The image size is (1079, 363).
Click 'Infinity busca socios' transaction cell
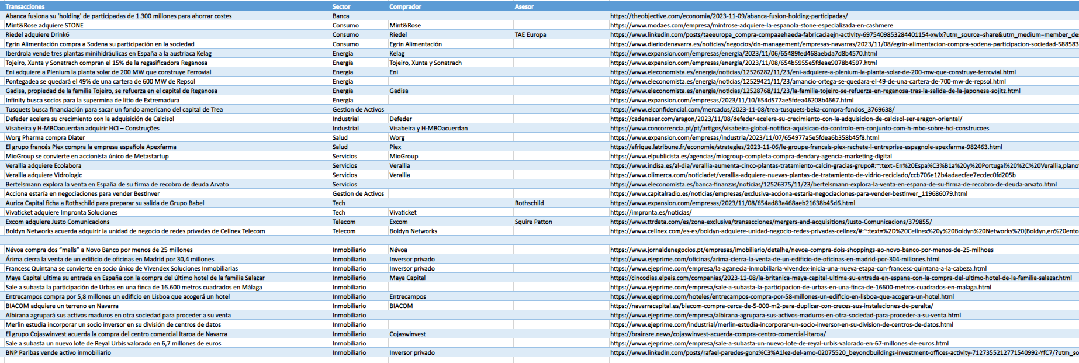coord(92,100)
